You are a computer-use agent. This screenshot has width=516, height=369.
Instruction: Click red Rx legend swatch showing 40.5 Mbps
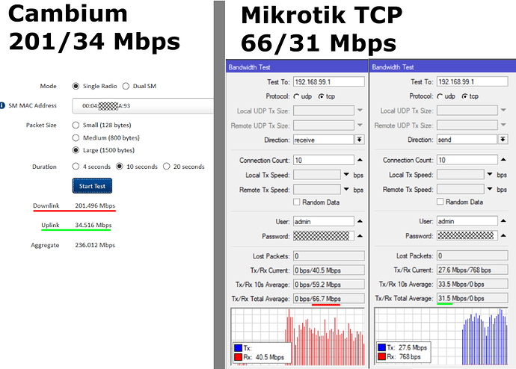[x=239, y=357]
